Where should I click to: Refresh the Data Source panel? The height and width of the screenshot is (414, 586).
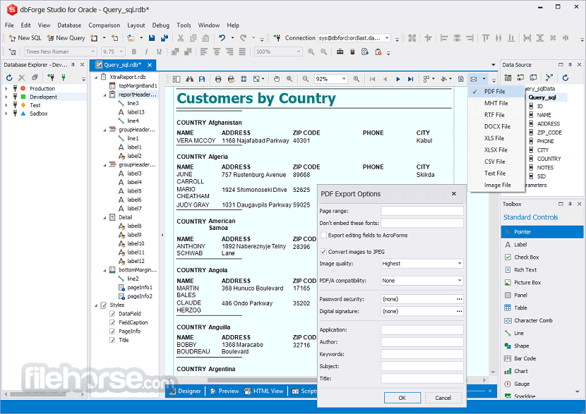(x=566, y=78)
